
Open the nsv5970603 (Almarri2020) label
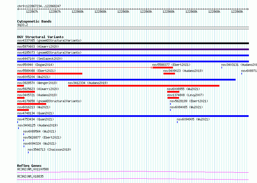38,46
